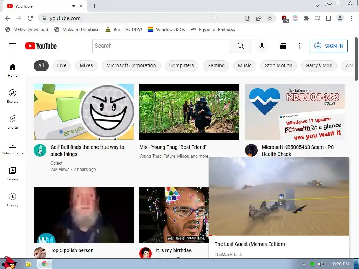The width and height of the screenshot is (359, 269).
Task: Open 'it is my birthday' video thumbnail
Action: (174, 215)
